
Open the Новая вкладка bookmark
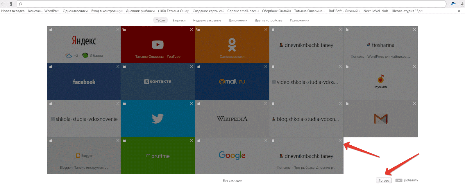[13, 11]
